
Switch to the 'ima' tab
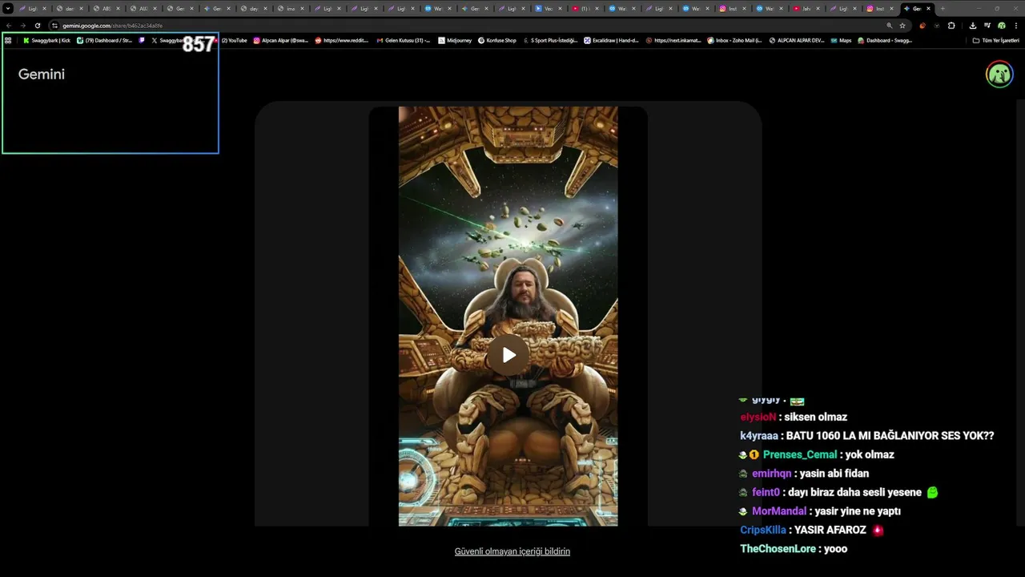(290, 9)
